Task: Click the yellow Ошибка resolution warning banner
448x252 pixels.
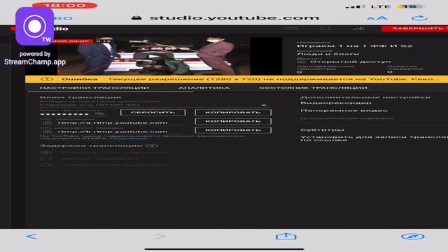Action: point(237,79)
